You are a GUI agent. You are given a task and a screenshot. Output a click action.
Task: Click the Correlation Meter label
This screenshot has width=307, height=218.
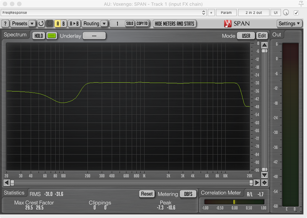tap(221, 193)
